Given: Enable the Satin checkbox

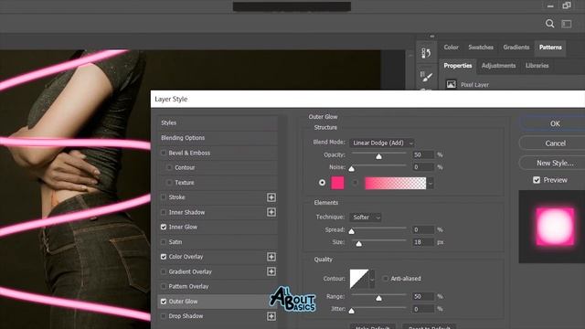Looking at the screenshot, I should point(164,241).
